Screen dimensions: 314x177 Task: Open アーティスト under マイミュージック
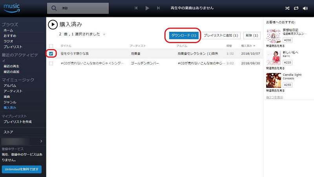tap(13, 91)
